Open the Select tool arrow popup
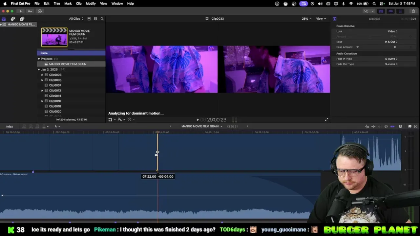The width and height of the screenshot is (420, 236). pyautogui.click(x=57, y=127)
